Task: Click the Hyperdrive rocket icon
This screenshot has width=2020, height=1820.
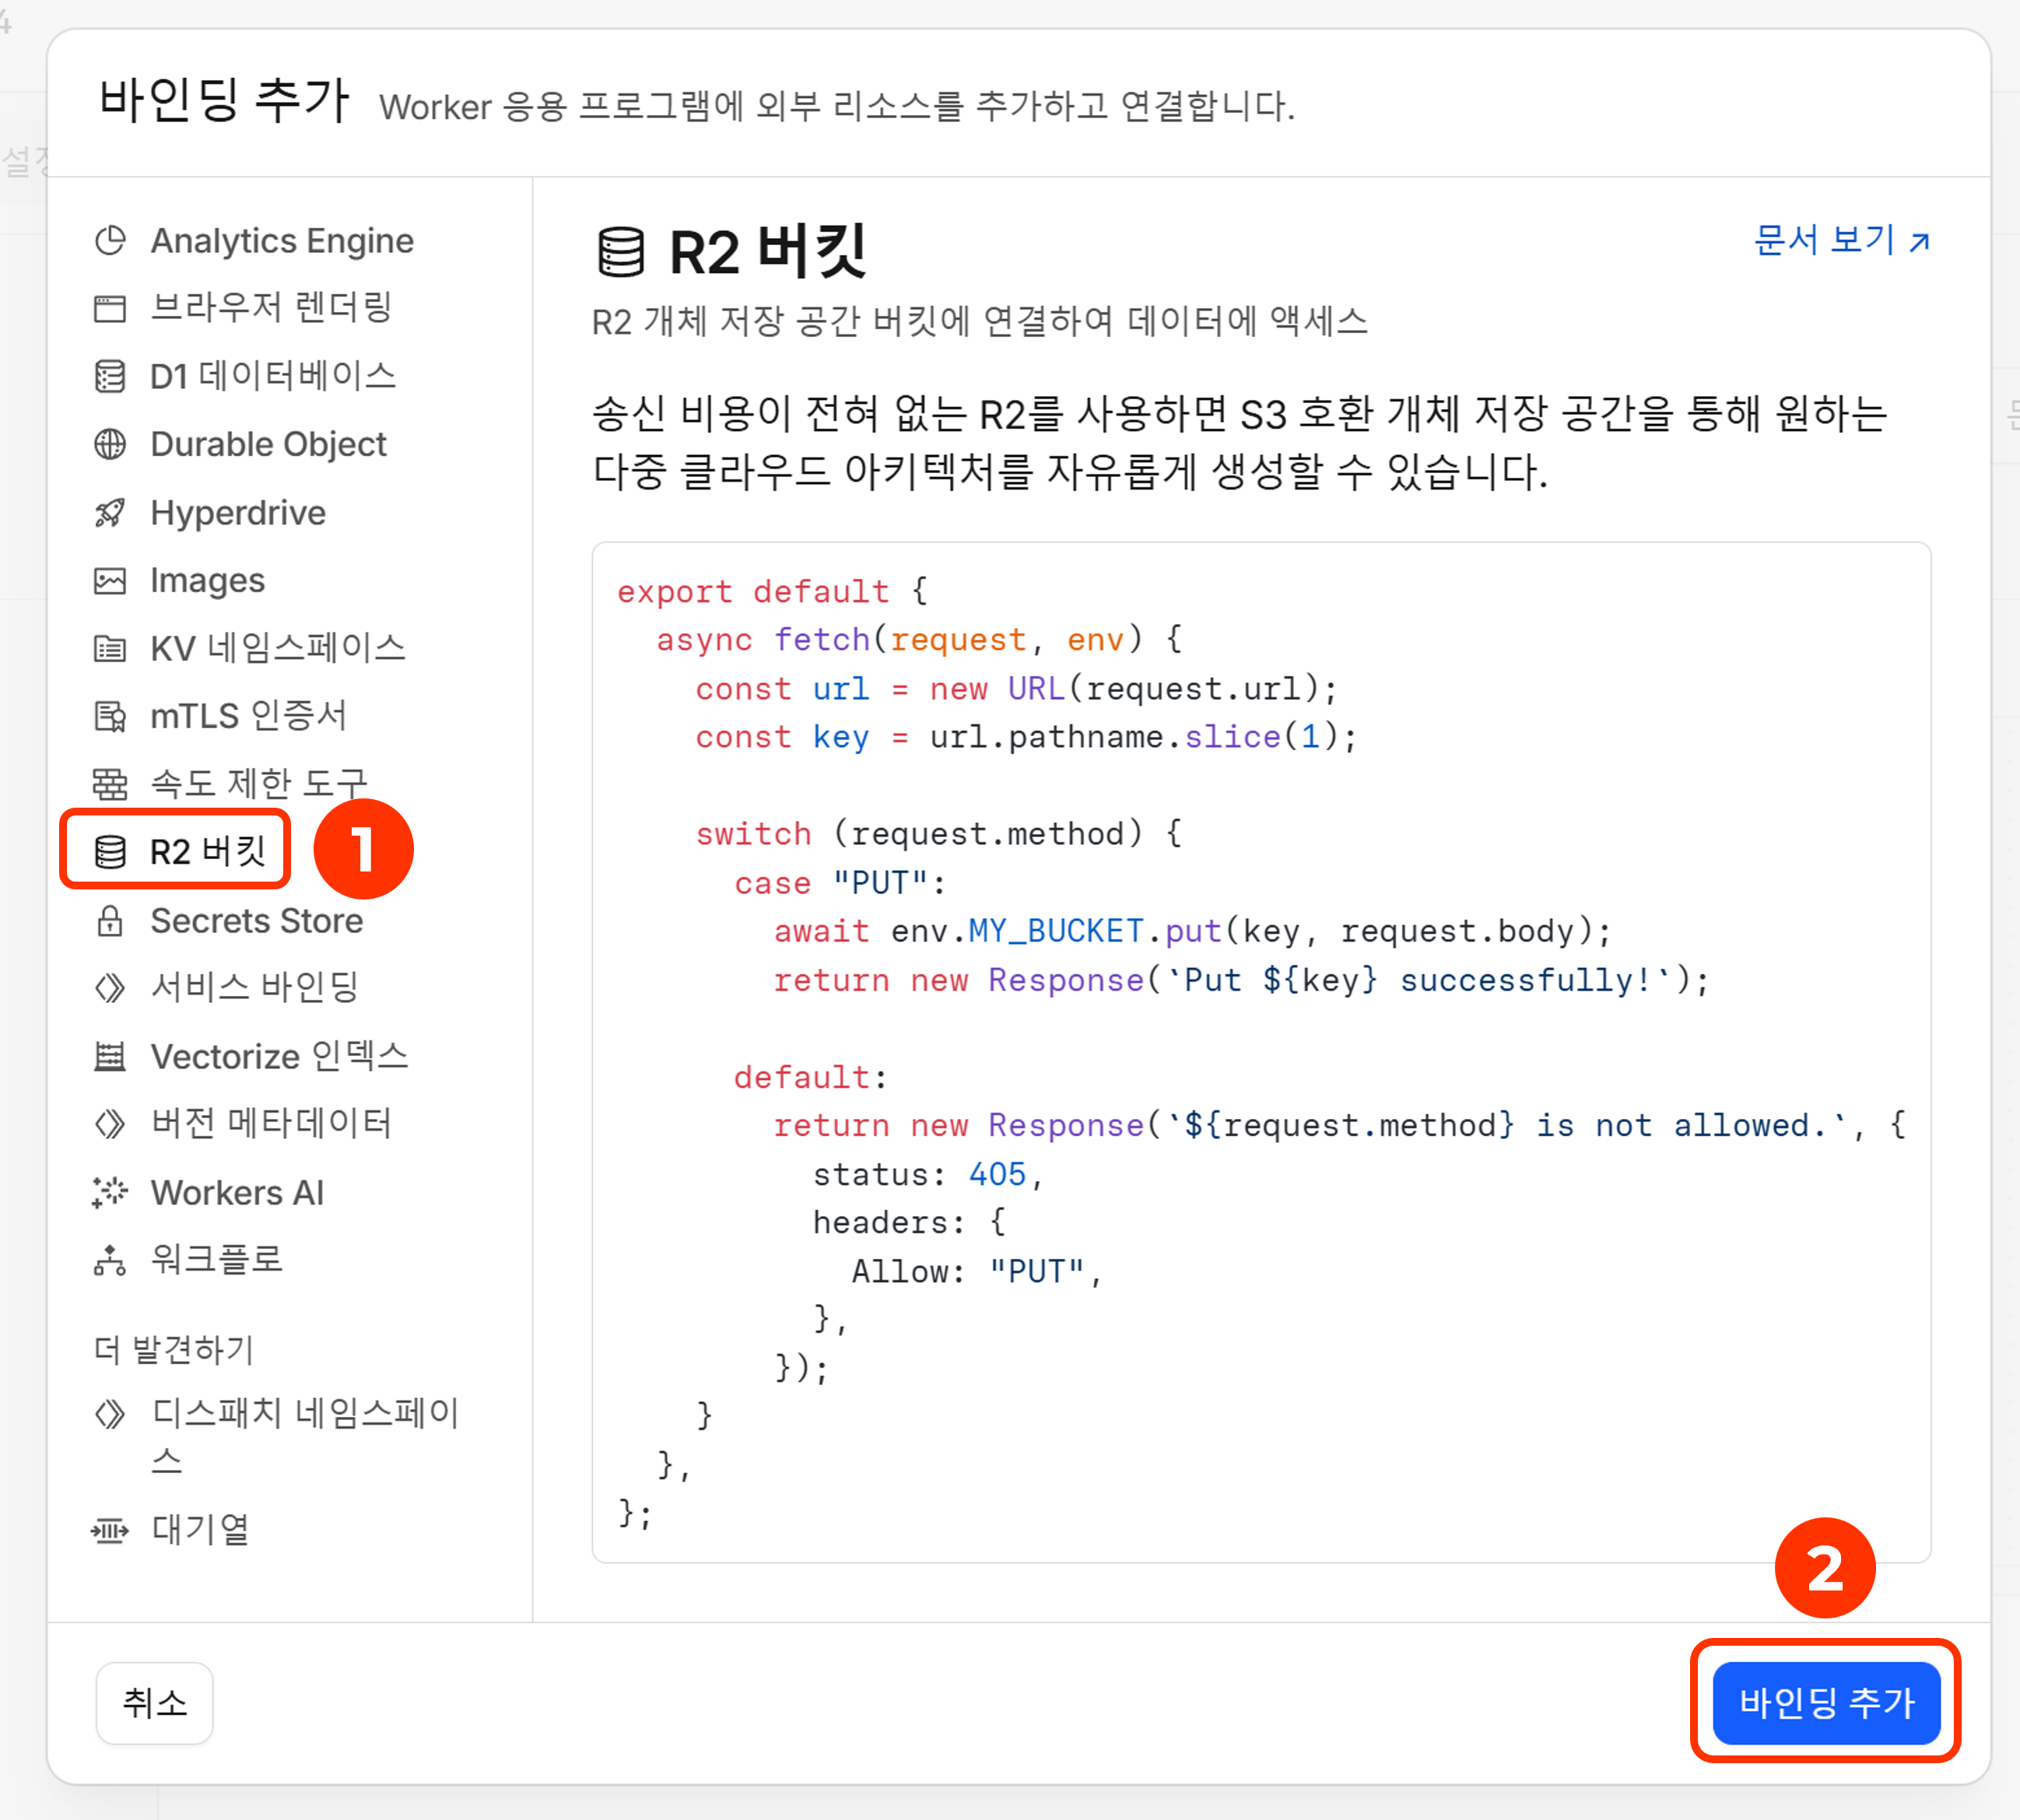Action: 110,513
